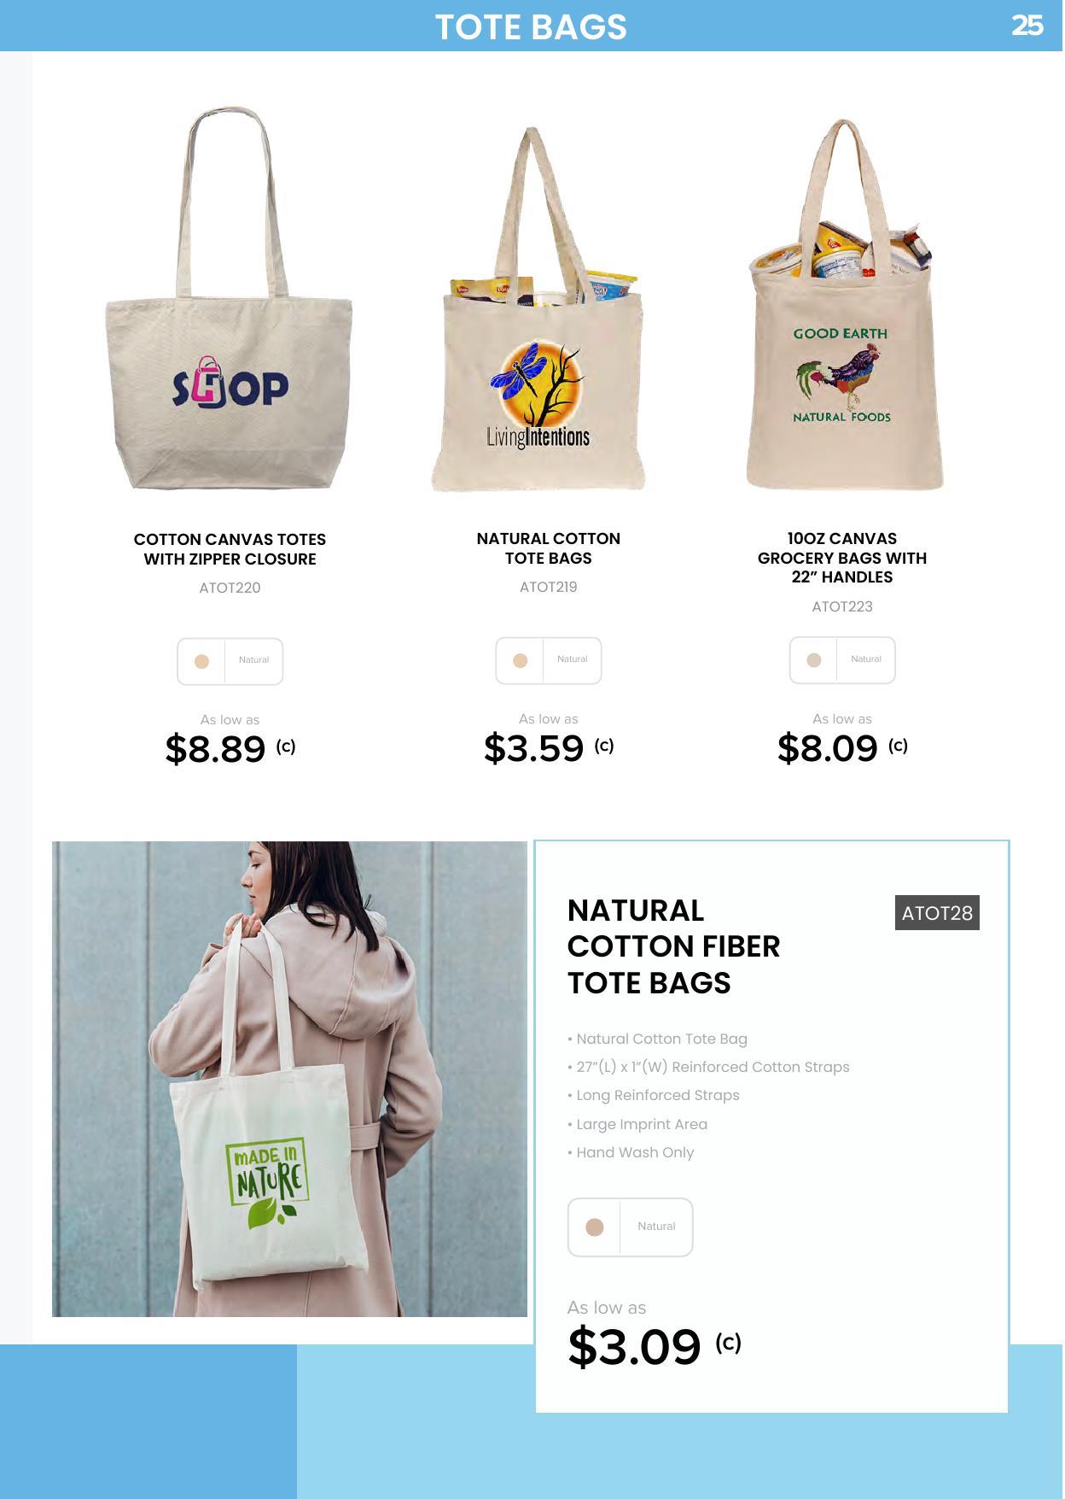Click the $3.09 price
The height and width of the screenshot is (1499, 1065).
[x=634, y=1347]
